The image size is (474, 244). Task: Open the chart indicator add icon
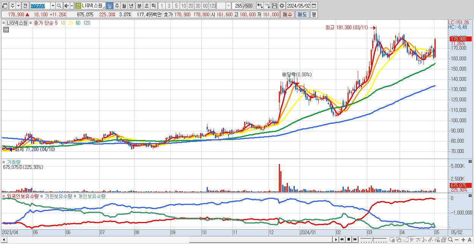click(260, 6)
